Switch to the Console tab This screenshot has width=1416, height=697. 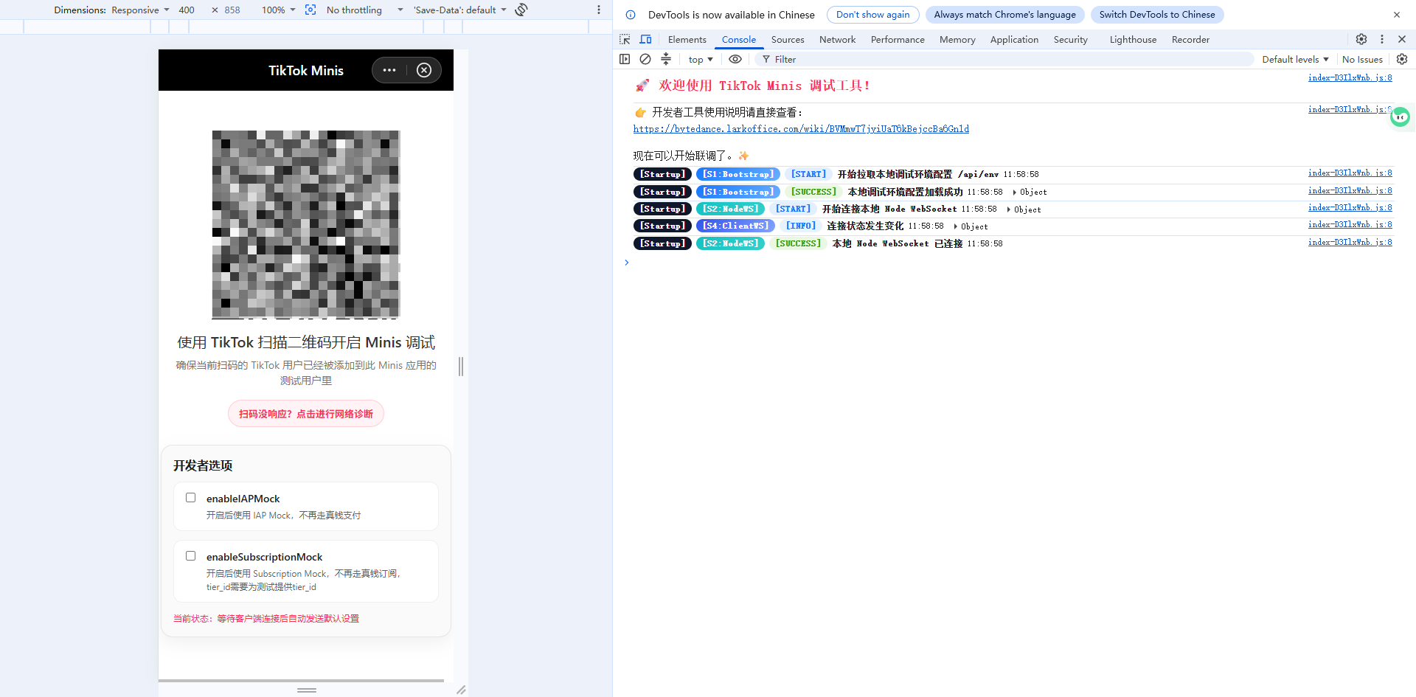coord(739,39)
